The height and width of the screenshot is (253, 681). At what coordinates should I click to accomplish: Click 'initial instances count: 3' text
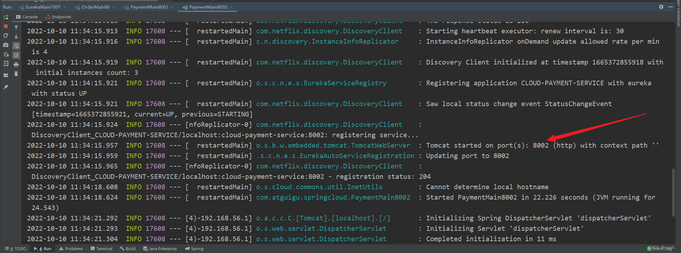(x=87, y=73)
